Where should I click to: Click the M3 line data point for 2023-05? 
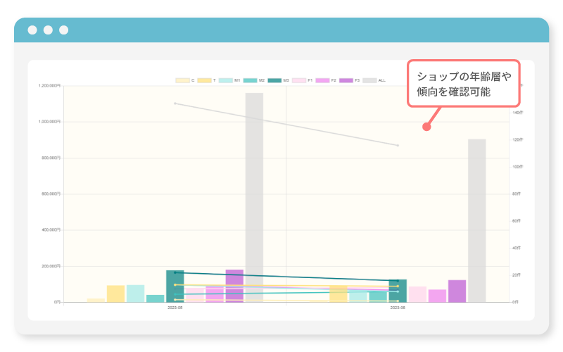click(x=175, y=272)
